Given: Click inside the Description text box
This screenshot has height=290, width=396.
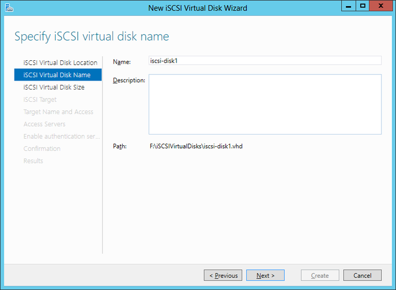Looking at the screenshot, I should tap(264, 104).
